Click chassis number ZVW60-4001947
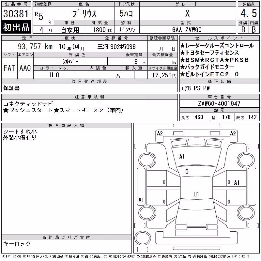261x261 pixels. click(x=219, y=103)
